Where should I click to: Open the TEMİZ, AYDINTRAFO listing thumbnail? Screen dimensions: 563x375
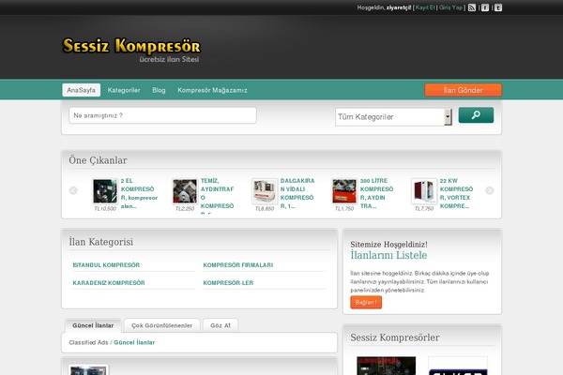point(185,191)
